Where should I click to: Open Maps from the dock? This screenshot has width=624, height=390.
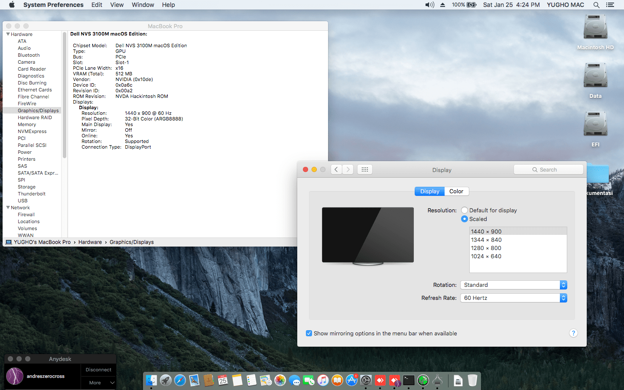(266, 380)
